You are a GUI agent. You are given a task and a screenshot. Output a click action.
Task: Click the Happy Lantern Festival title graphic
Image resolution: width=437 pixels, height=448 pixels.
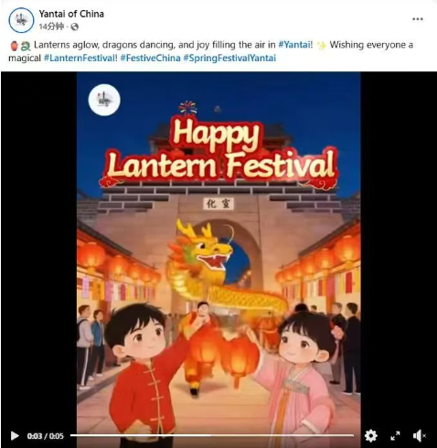(218, 149)
